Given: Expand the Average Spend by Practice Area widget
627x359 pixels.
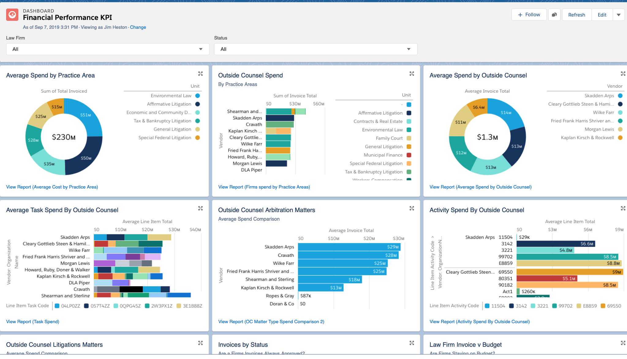Looking at the screenshot, I should coord(201,73).
